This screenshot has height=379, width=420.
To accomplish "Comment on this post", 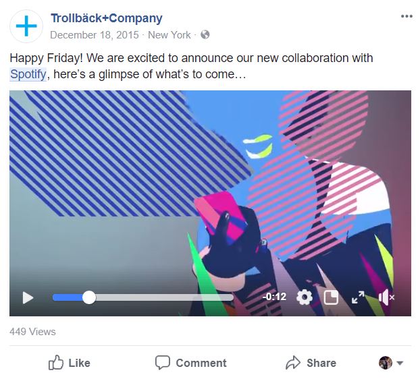I will 191,363.
